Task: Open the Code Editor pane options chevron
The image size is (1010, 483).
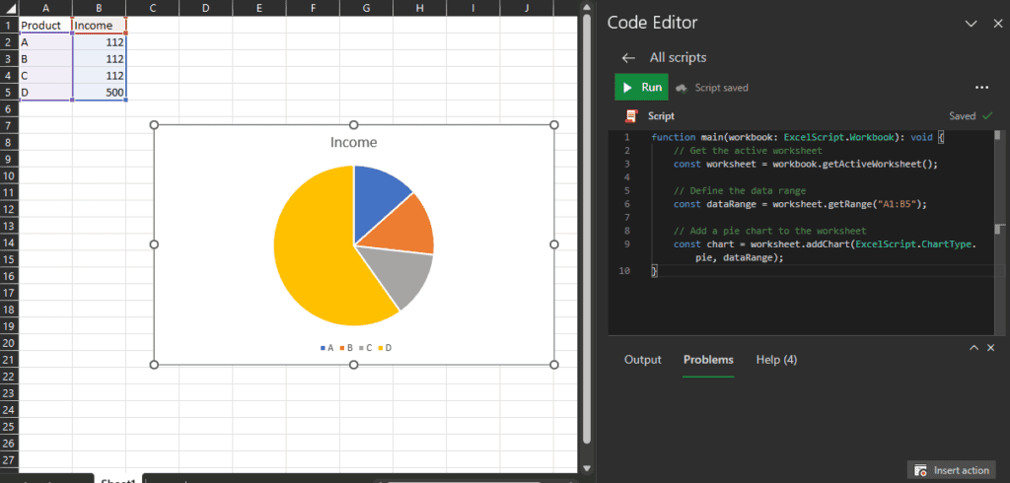Action: pyautogui.click(x=970, y=23)
